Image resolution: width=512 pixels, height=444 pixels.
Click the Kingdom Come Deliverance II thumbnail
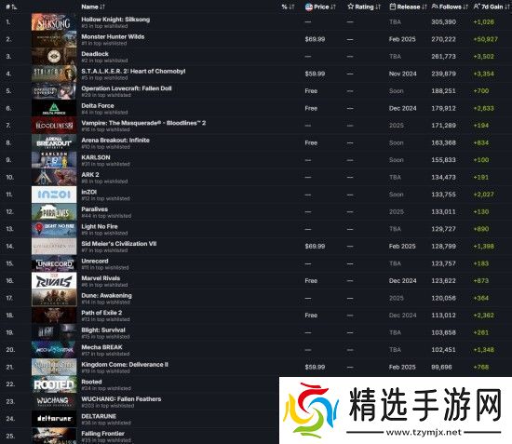pos(54,368)
